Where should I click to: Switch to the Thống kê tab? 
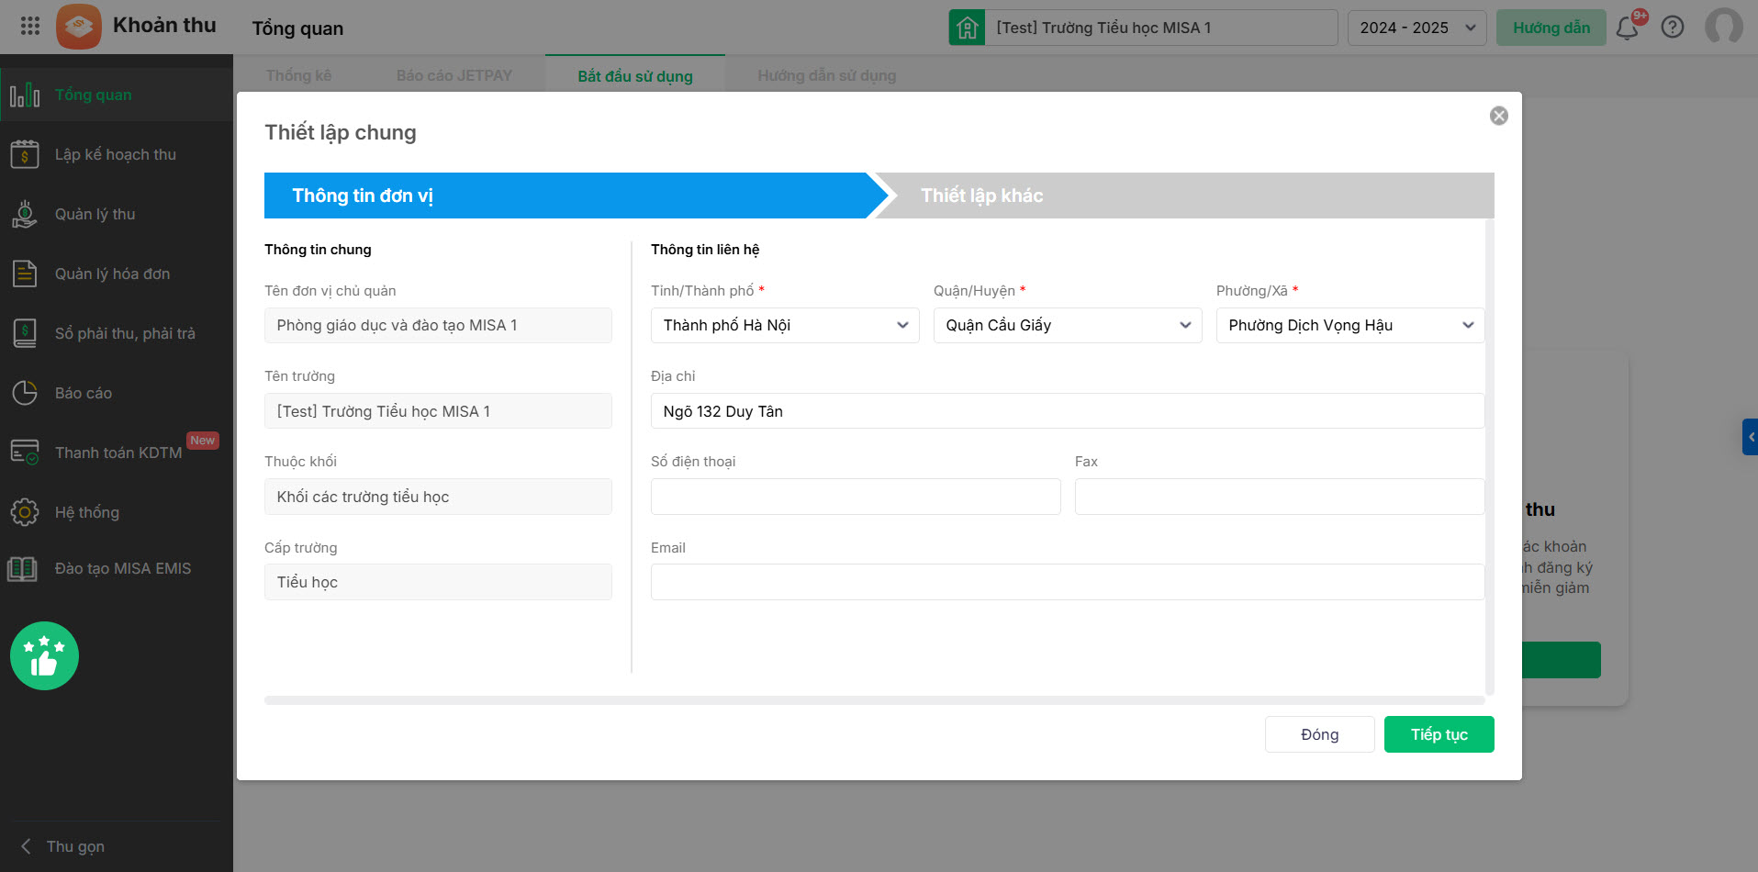click(298, 75)
